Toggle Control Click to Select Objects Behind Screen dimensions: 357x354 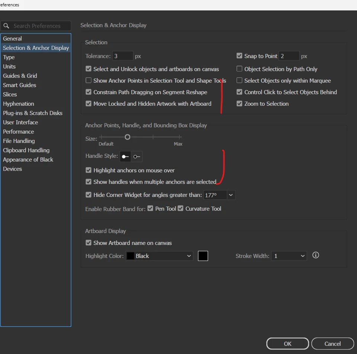pos(239,92)
